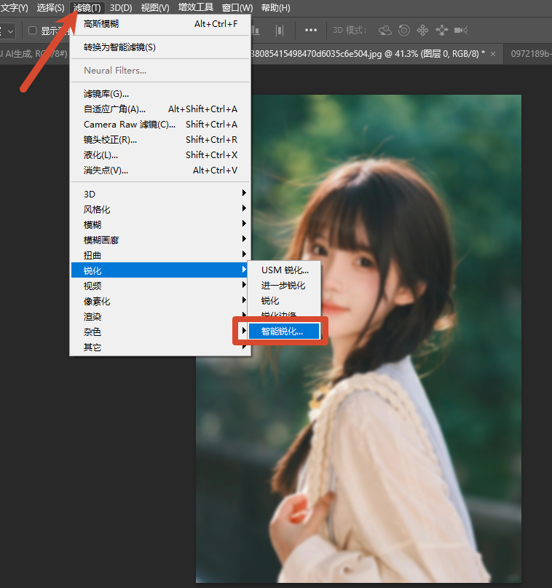This screenshot has width=552, height=588.
Task: Open the three-dots align options
Action: (311, 30)
